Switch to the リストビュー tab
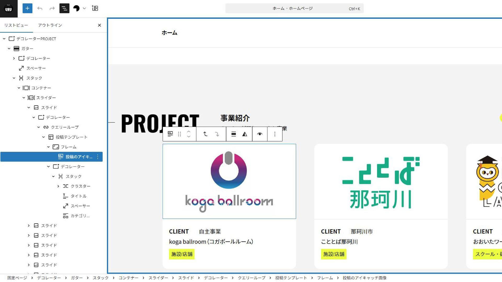The image size is (502, 282). [16, 25]
